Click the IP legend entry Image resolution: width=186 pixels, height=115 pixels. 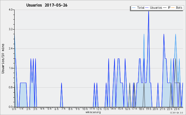(167, 7)
